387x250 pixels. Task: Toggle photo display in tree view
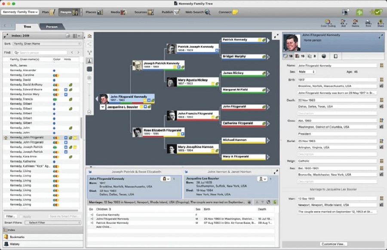click(x=89, y=61)
